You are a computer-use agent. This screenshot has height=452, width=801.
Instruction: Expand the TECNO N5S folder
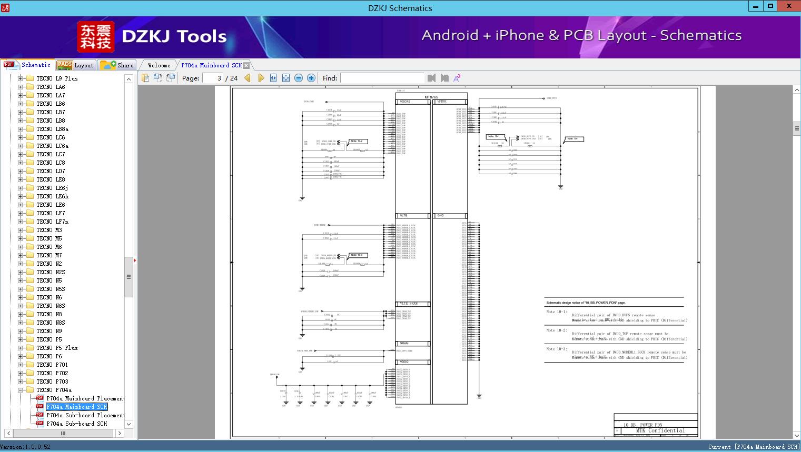click(x=21, y=289)
